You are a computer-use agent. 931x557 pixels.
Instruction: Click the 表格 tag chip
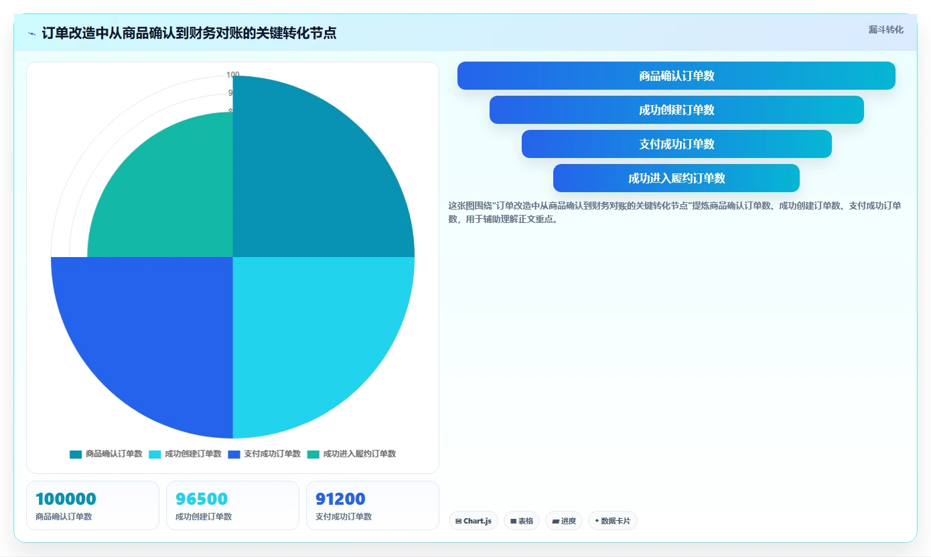pos(522,521)
